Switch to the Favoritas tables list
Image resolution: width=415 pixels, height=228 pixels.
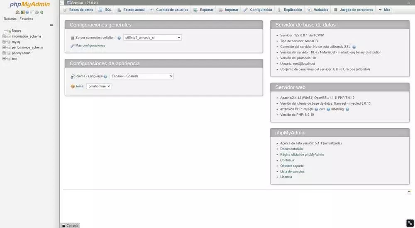tap(26, 19)
